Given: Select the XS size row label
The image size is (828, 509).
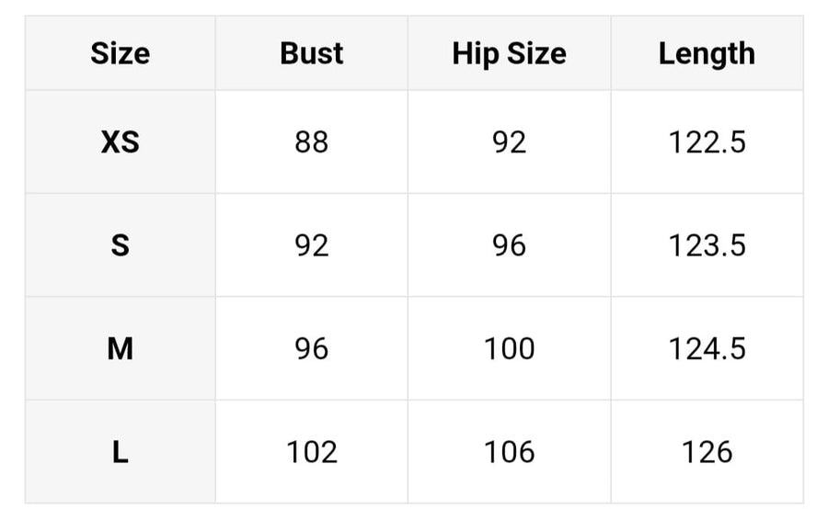Looking at the screenshot, I should tap(120, 141).
